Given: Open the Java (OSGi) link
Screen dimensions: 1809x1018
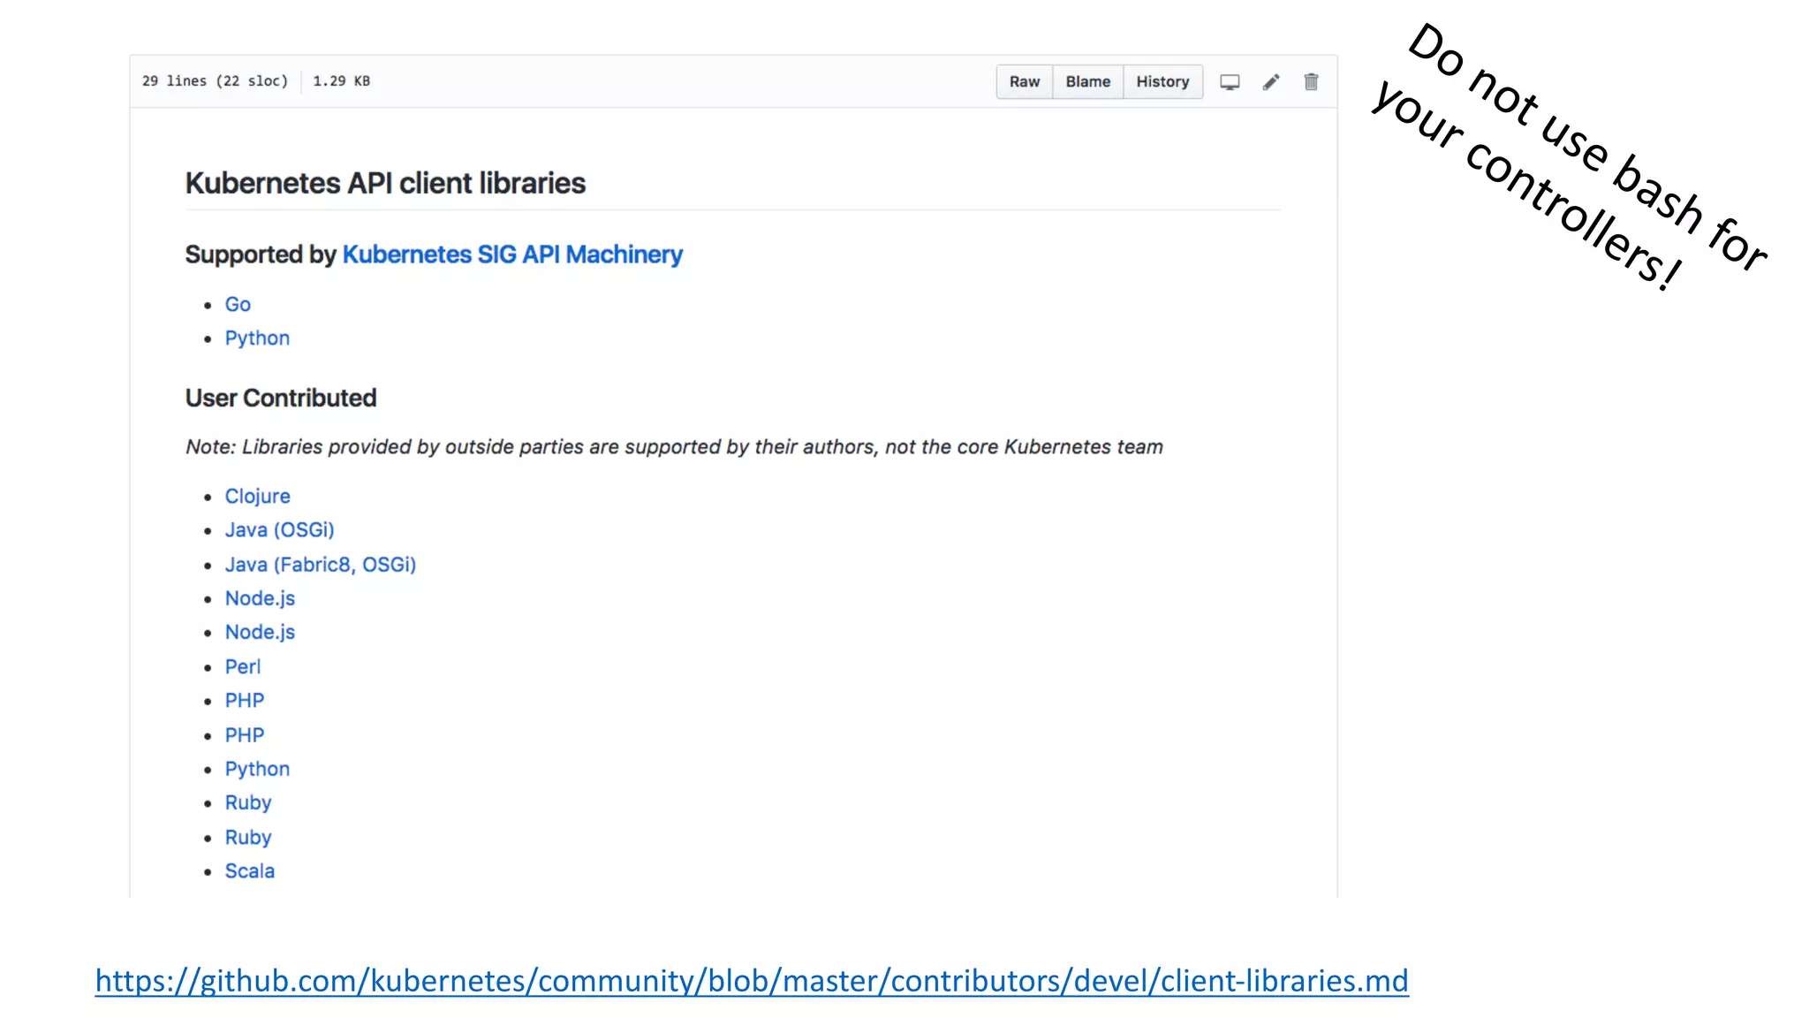Looking at the screenshot, I should point(279,530).
